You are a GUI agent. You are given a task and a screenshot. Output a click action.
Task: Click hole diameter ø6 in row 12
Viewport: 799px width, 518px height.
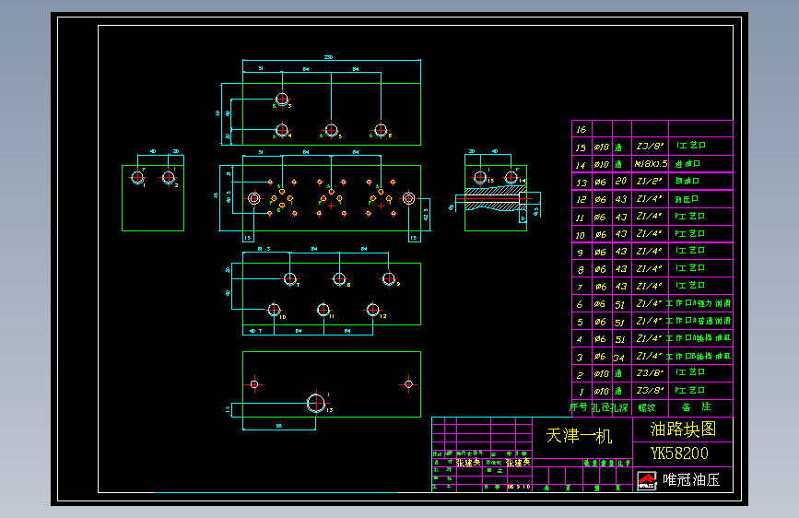click(601, 199)
